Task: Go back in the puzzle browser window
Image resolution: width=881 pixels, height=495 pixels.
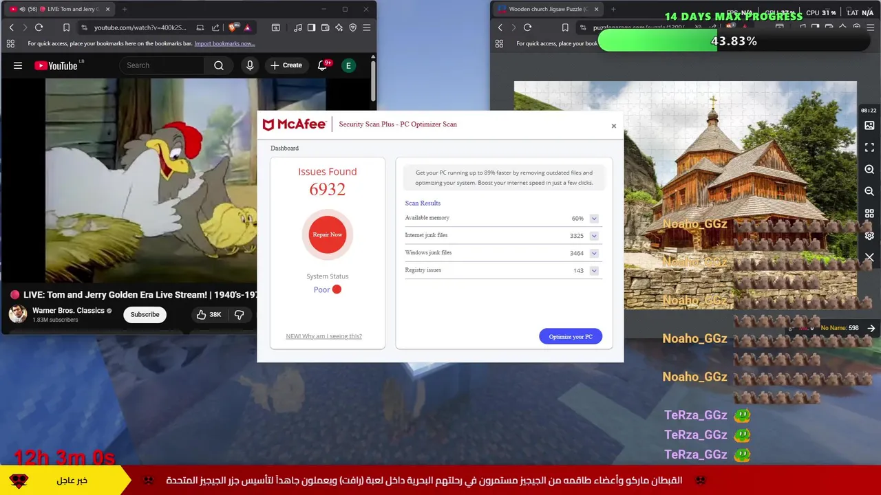Action: point(500,27)
